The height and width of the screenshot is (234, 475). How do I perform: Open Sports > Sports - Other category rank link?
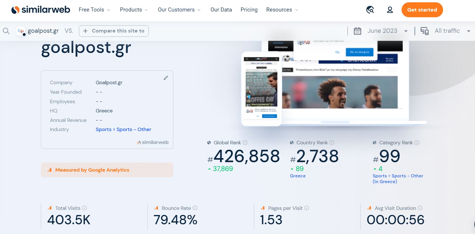tap(398, 179)
